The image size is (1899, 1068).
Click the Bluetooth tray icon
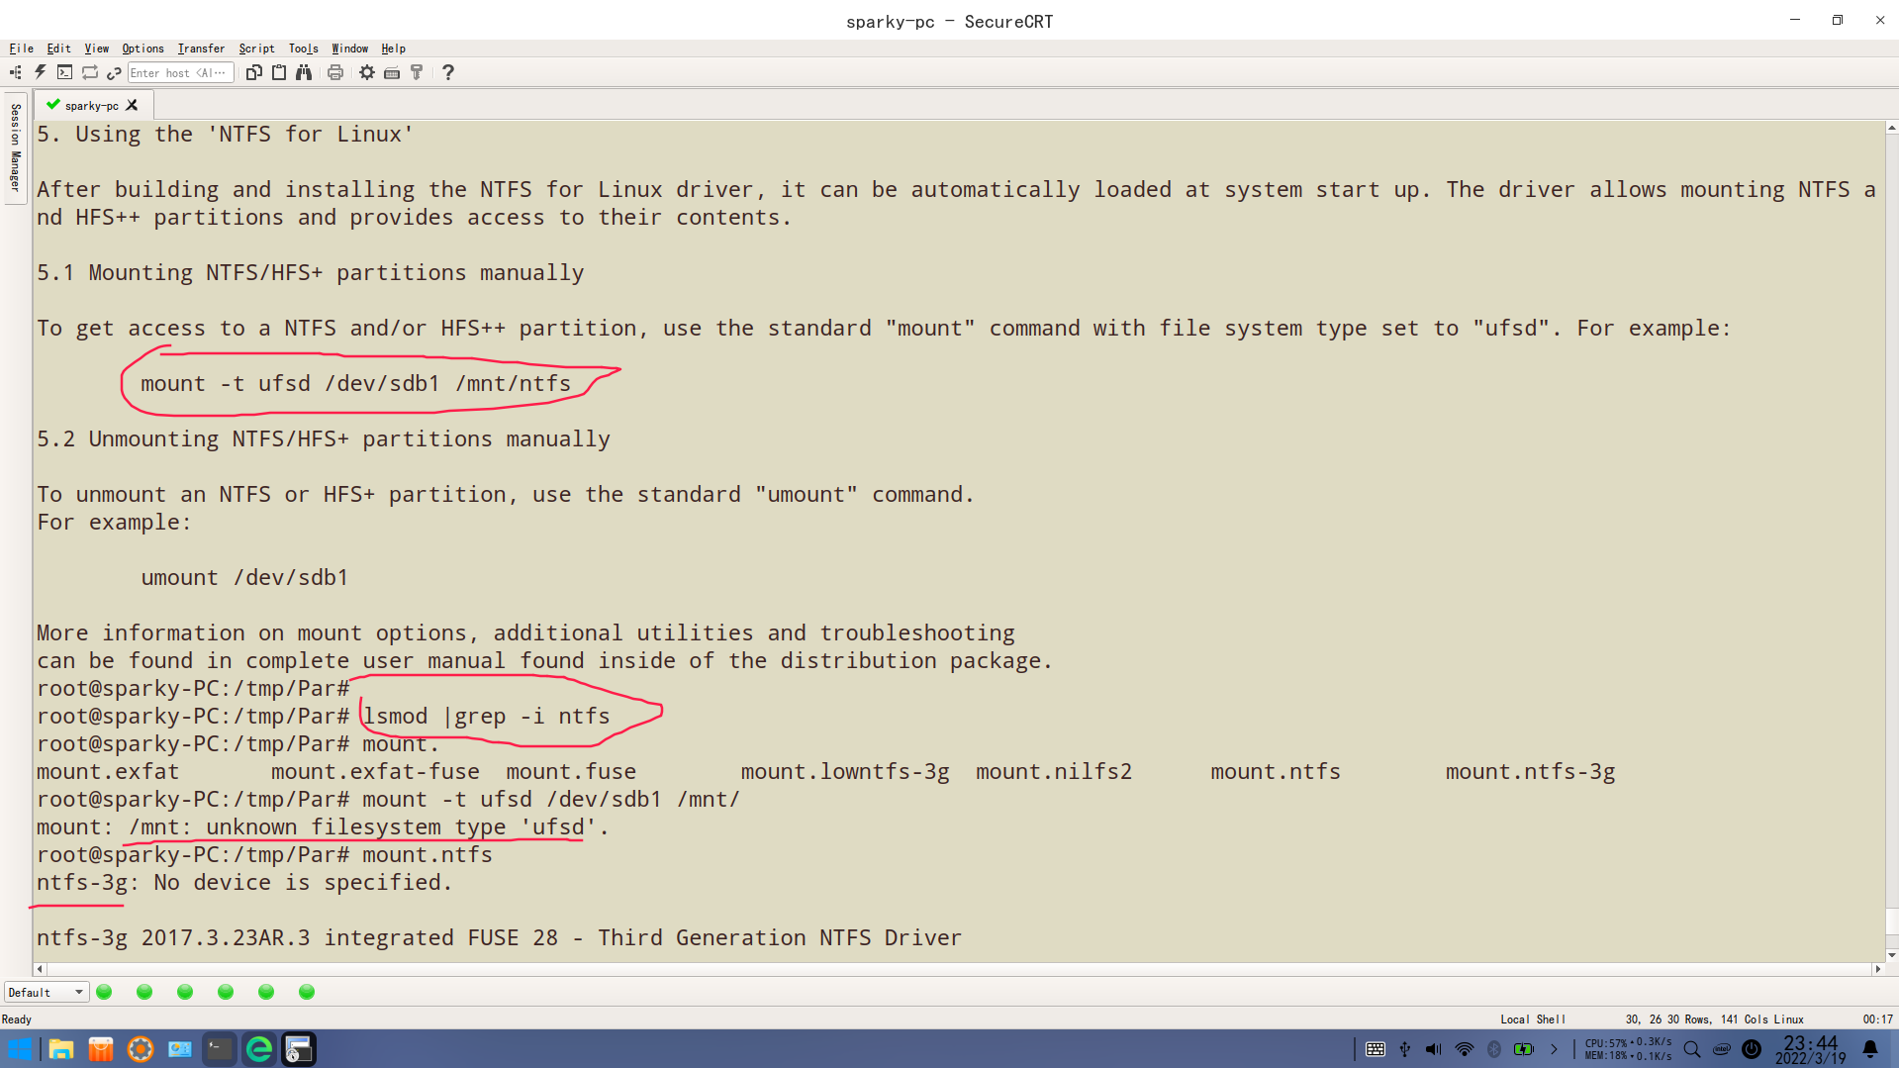click(x=1494, y=1049)
